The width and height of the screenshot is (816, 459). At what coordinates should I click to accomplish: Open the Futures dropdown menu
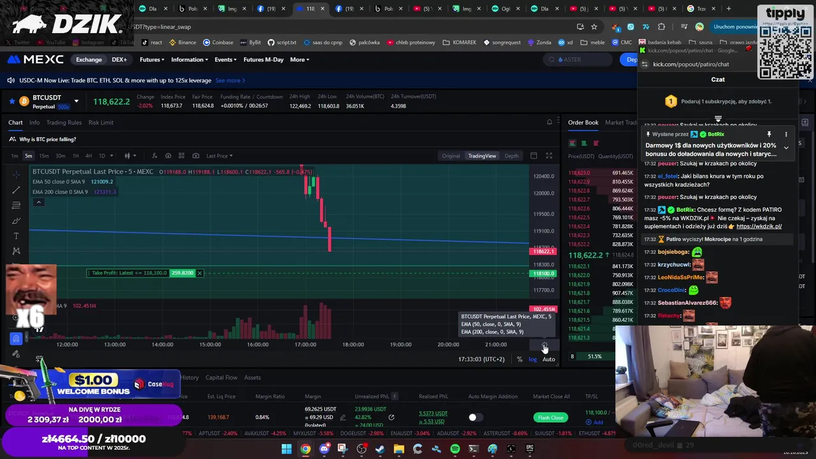pyautogui.click(x=152, y=59)
